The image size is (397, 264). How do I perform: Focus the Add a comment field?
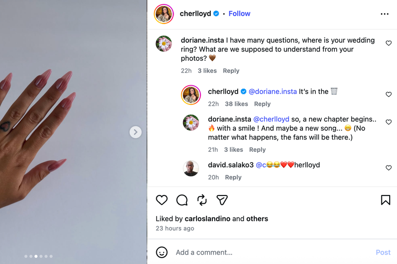pos(273,252)
